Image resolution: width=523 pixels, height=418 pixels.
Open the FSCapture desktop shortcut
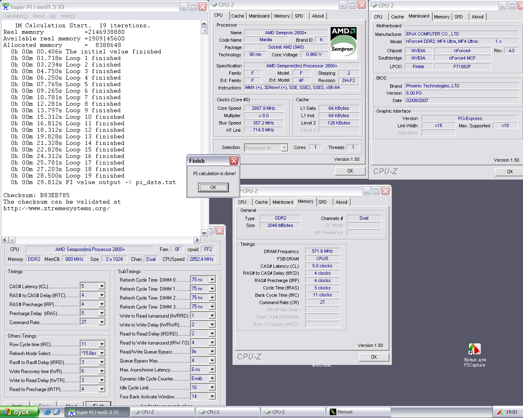coord(474,355)
